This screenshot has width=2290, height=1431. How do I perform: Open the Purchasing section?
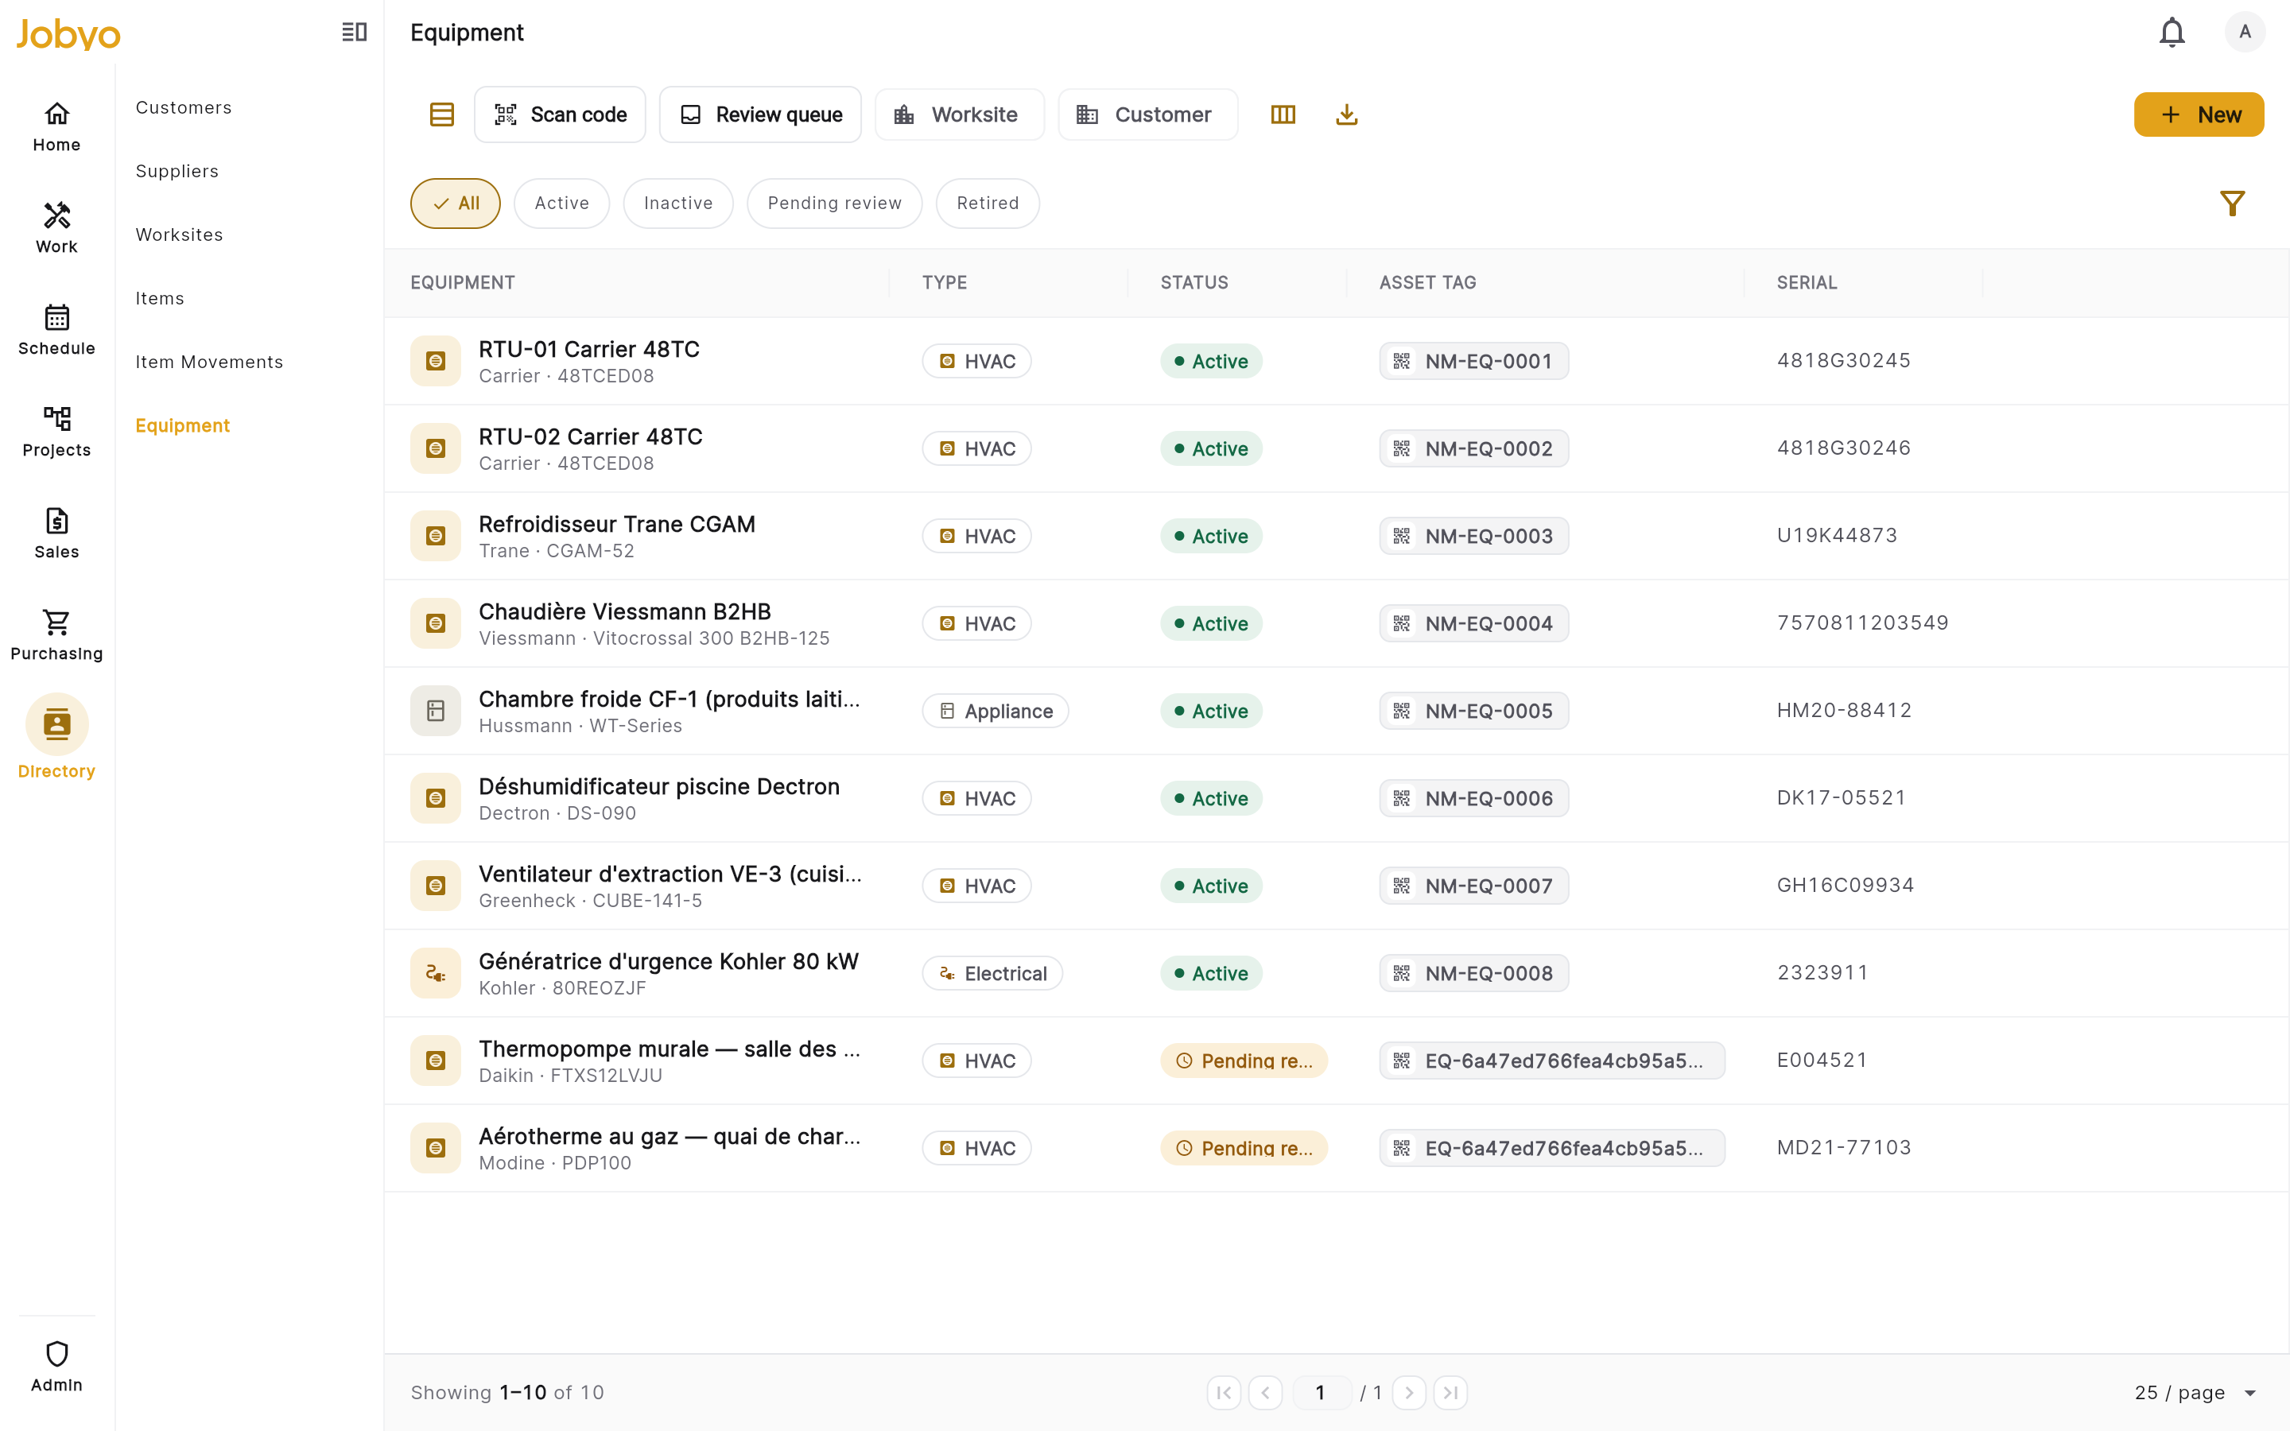coord(56,635)
